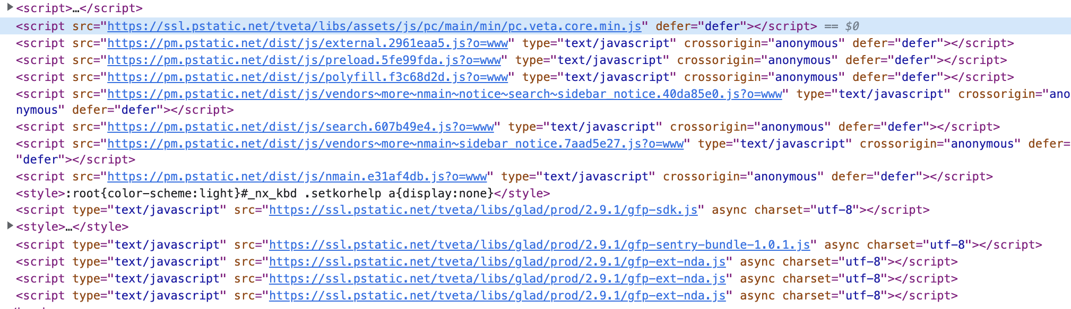Screen dimensions: 1071x309
Task: Open the sidebar_notice.7aad5e27.js vendors link
Action: [395, 144]
